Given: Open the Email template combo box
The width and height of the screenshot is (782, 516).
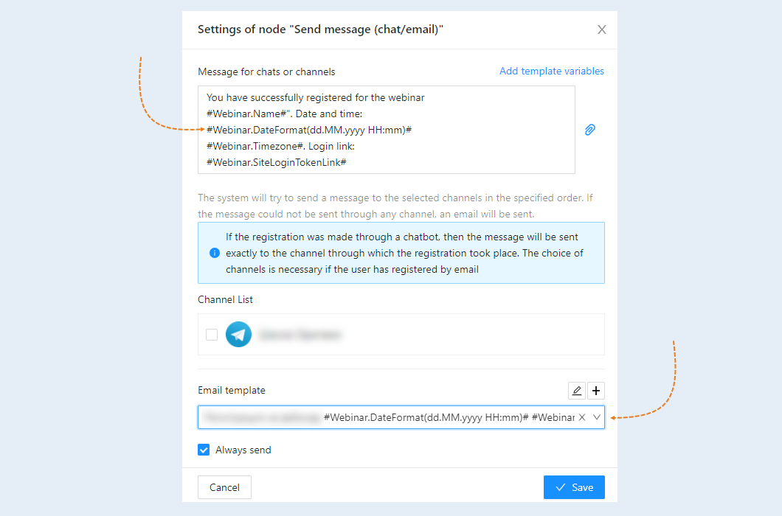Looking at the screenshot, I should 401,417.
